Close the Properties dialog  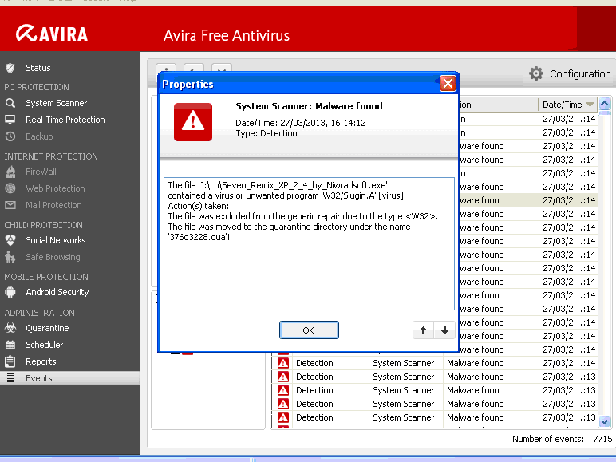coord(448,83)
